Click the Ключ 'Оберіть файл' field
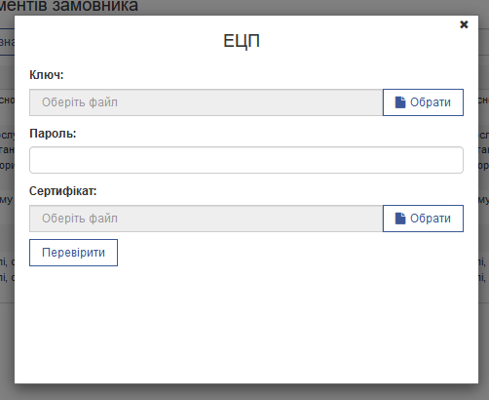 (207, 102)
